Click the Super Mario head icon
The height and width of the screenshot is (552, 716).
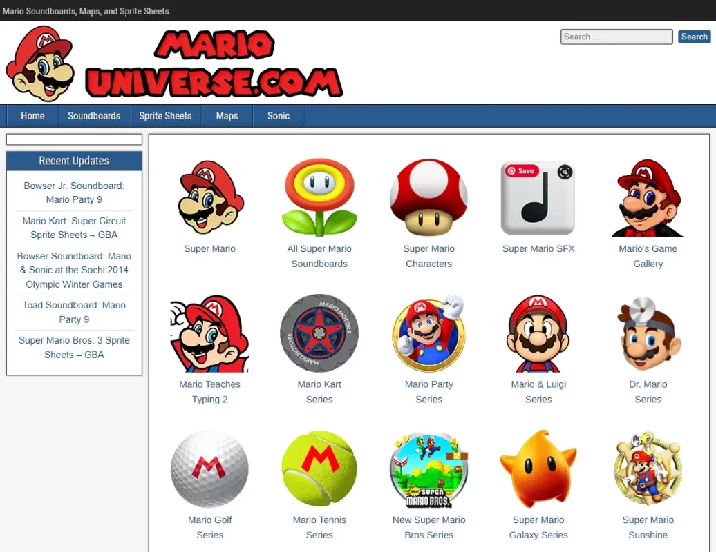pos(209,197)
